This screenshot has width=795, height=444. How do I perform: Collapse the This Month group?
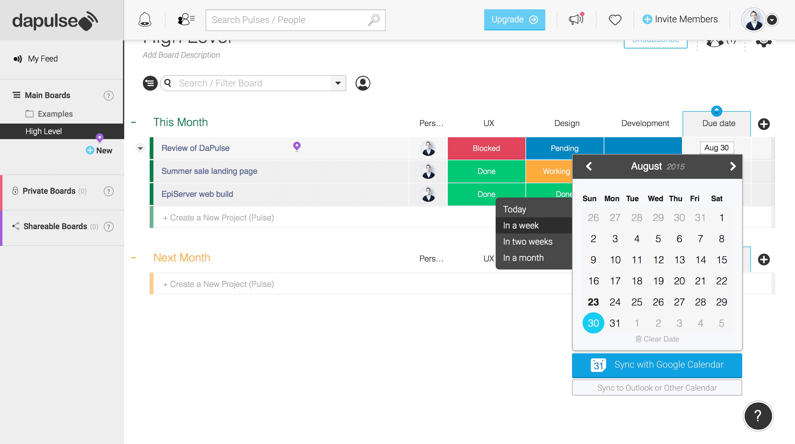click(134, 122)
